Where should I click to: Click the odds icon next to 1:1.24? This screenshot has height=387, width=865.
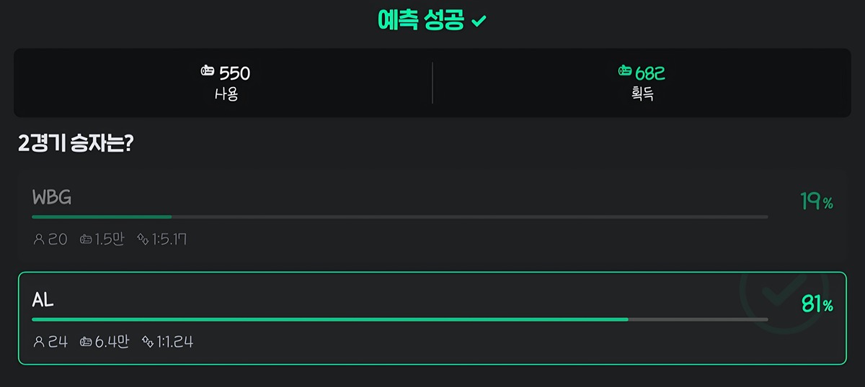tap(148, 342)
